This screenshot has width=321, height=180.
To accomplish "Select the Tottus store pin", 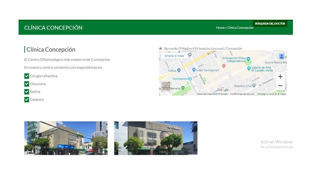I will 179,70.
